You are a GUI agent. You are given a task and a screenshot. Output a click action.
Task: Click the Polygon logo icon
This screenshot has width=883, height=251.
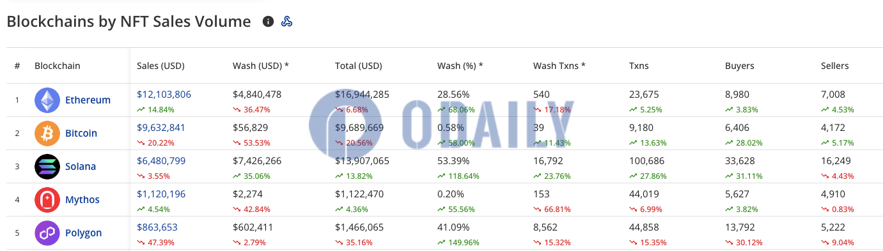click(47, 233)
